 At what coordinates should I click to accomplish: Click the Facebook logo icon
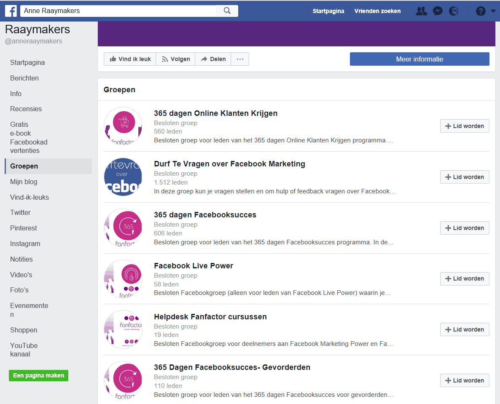coord(11,11)
